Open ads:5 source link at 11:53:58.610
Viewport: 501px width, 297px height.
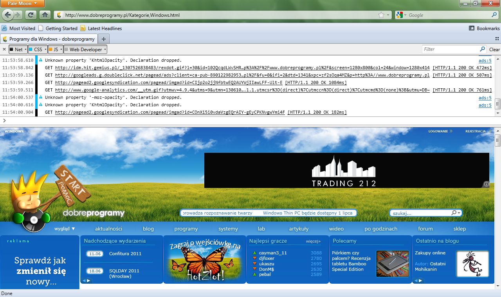tap(485, 61)
